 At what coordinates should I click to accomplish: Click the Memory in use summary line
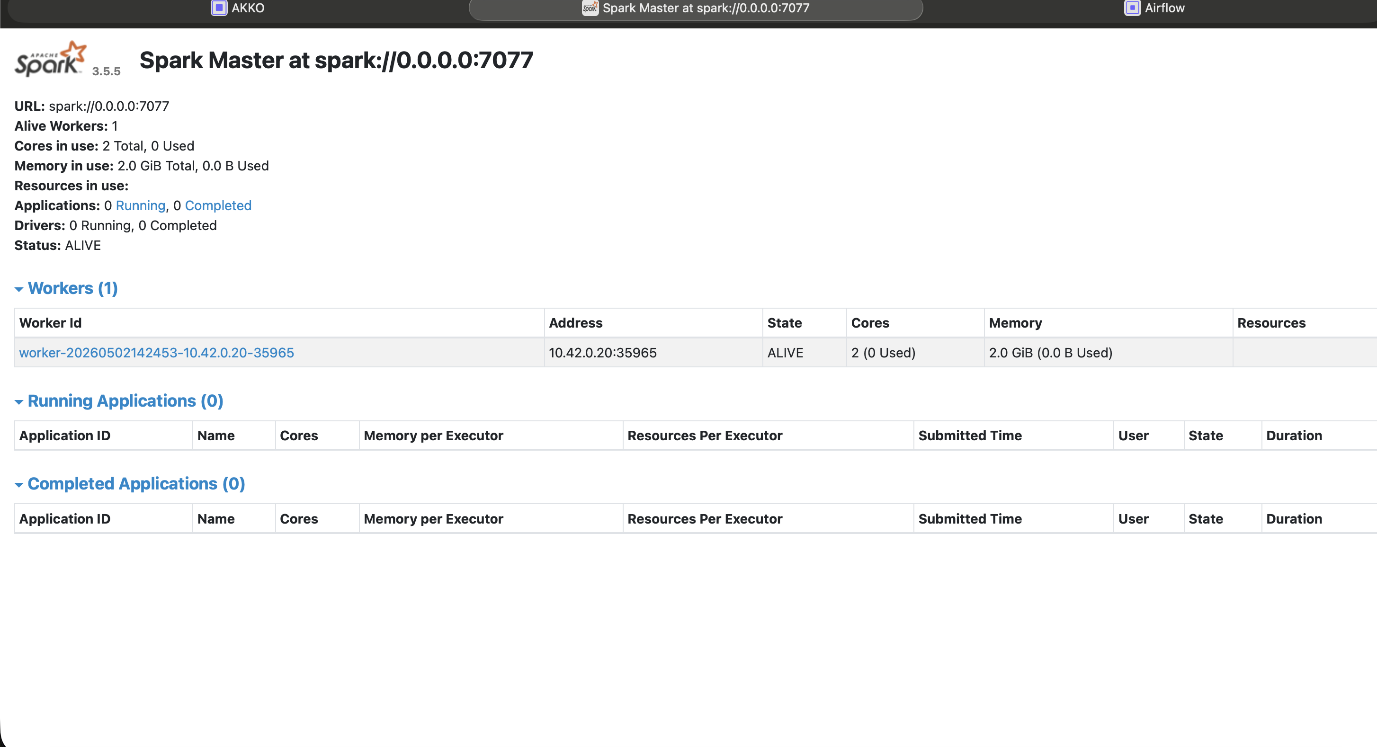pos(142,166)
